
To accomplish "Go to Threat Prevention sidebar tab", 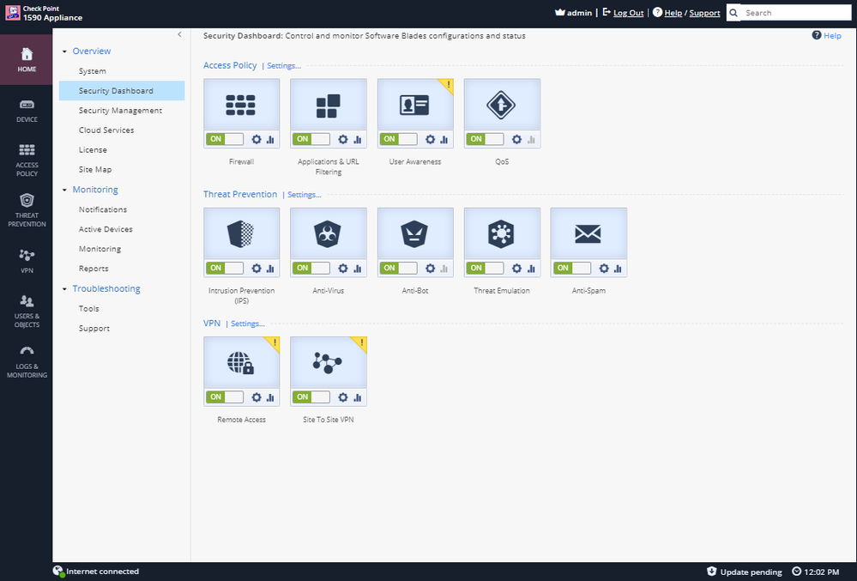I will click(x=27, y=210).
